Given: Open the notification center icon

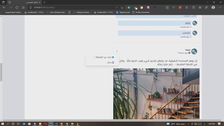Looking at the screenshot, I should 219,124.
